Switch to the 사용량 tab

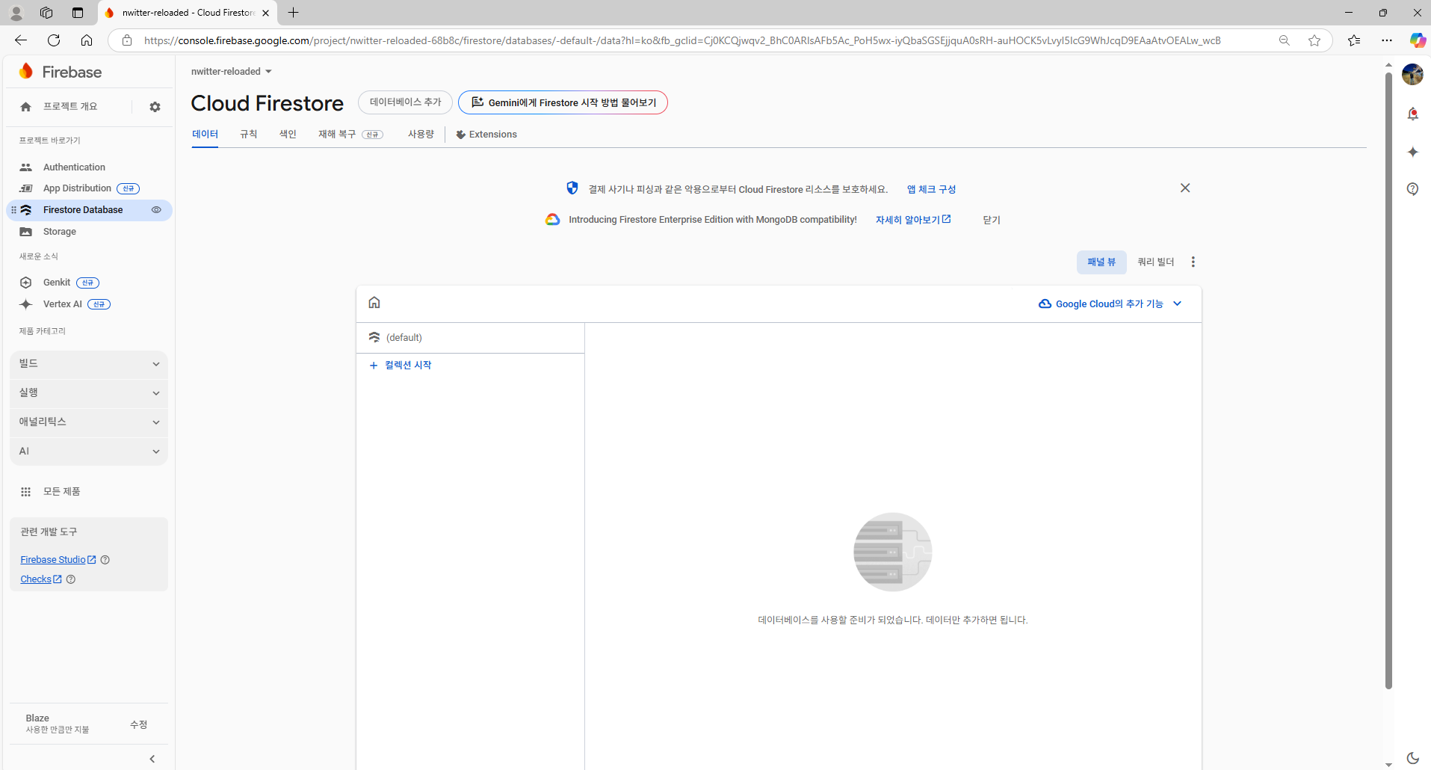click(x=421, y=135)
